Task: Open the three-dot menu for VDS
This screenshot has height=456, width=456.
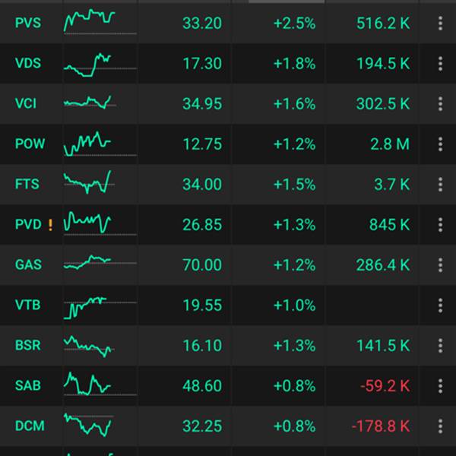Action: pos(440,64)
